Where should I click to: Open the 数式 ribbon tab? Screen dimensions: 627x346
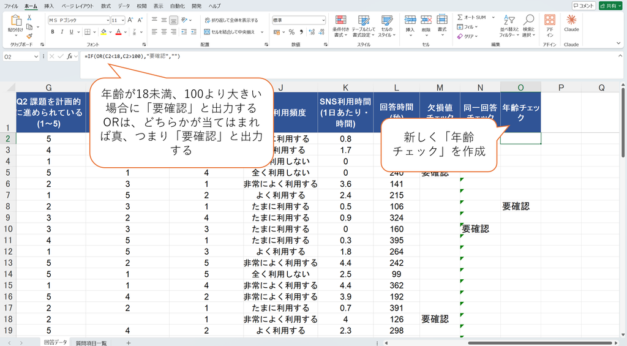tap(105, 6)
